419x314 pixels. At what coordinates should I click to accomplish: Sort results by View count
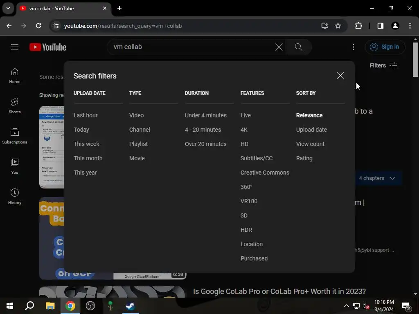(310, 144)
